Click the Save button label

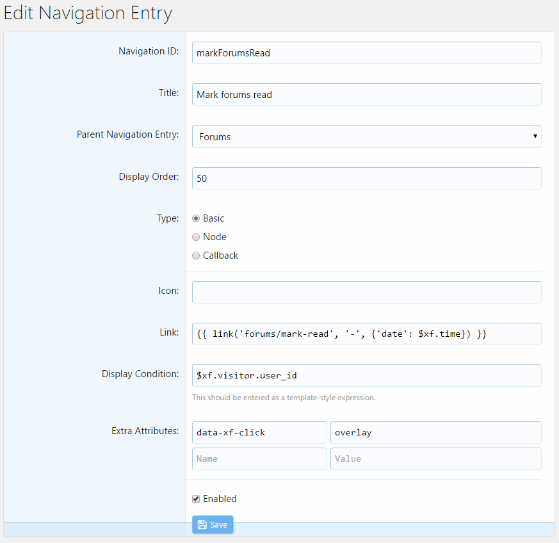(218, 525)
